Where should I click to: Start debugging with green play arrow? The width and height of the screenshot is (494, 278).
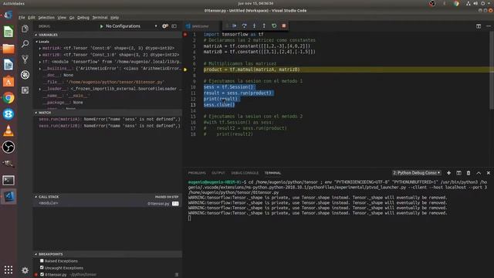click(x=101, y=26)
